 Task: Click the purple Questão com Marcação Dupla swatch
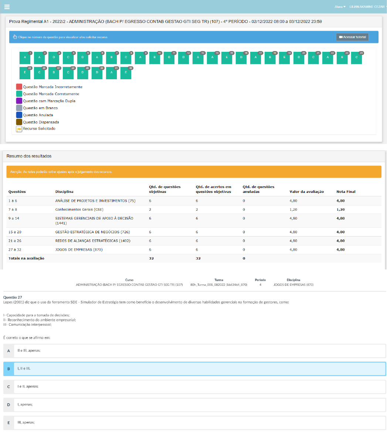pos(19,101)
